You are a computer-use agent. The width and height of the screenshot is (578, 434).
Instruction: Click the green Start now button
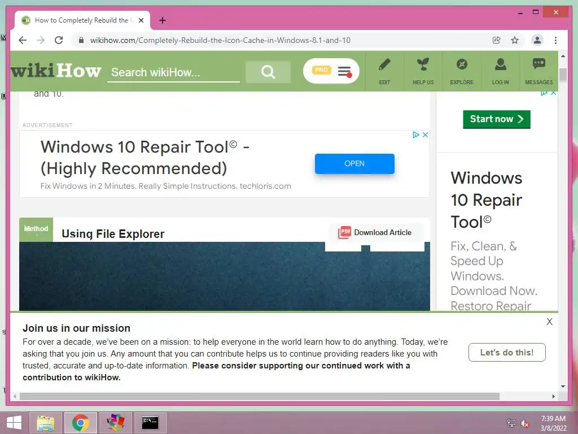coord(497,119)
